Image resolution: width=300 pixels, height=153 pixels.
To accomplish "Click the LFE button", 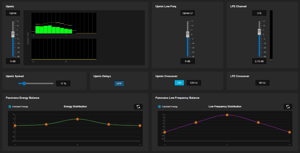I will pyautogui.click(x=259, y=13).
